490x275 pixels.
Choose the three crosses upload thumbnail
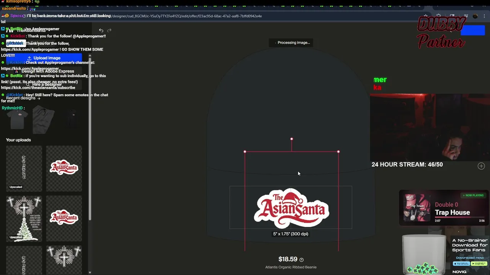pos(64,260)
